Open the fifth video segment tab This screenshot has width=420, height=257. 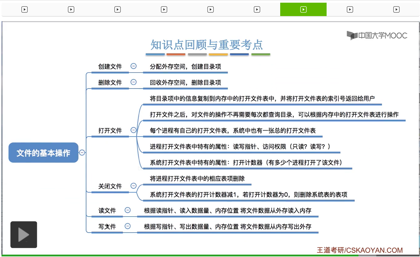211,10
